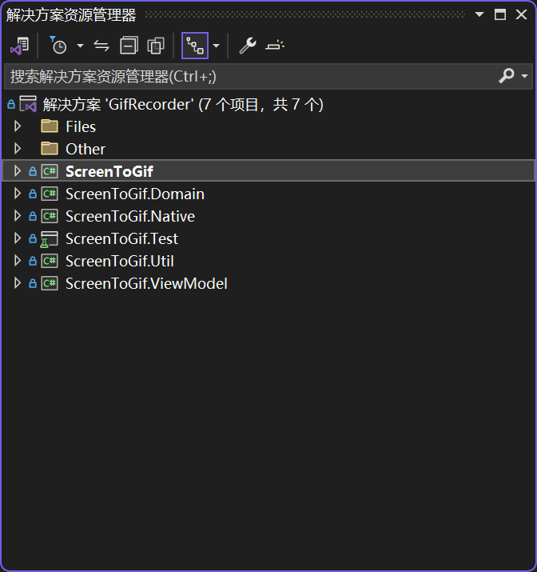Expand the ScreenToGif project
Viewport: 537px width, 572px height.
(x=17, y=170)
